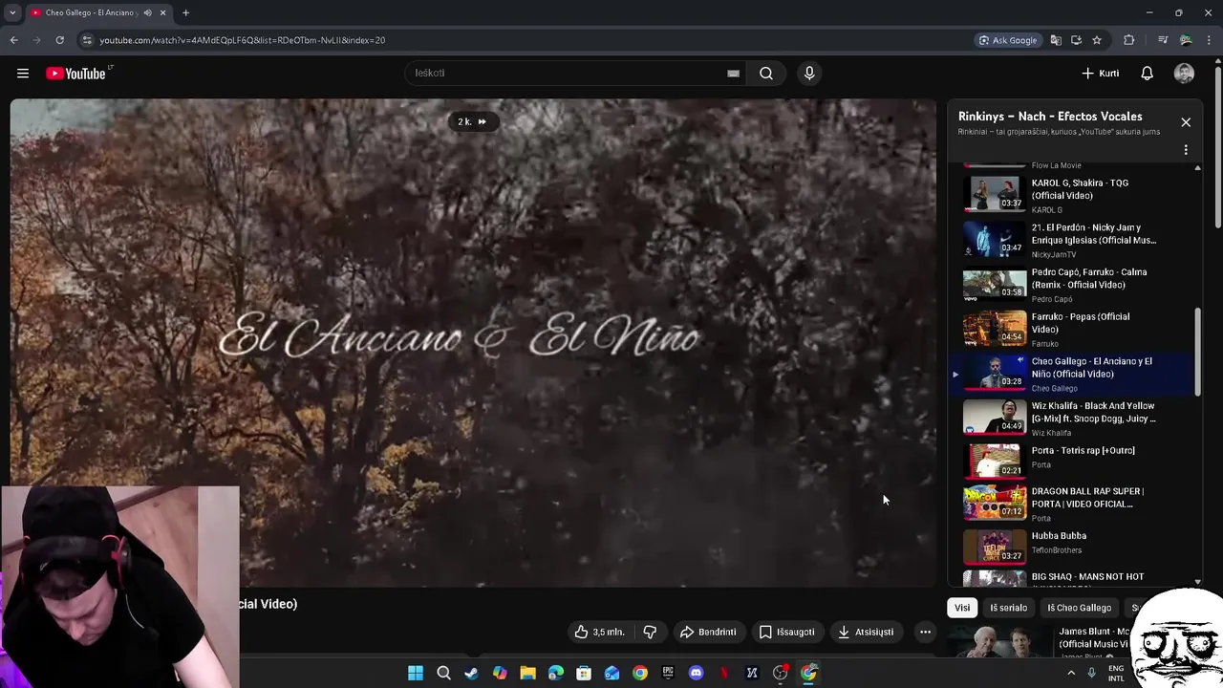Dislike the video with thumbs down
The image size is (1223, 688).
(650, 632)
